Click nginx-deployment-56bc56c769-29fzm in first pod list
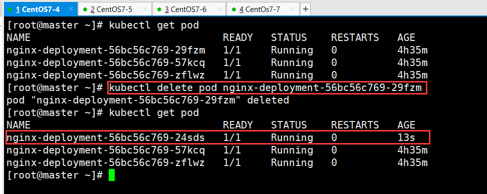Viewport: 487px width, 194px height. [x=106, y=50]
